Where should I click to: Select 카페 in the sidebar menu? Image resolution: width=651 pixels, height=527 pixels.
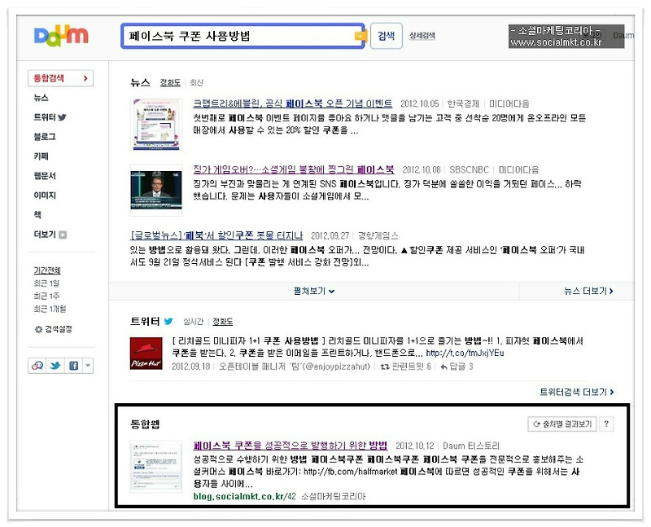click(42, 156)
